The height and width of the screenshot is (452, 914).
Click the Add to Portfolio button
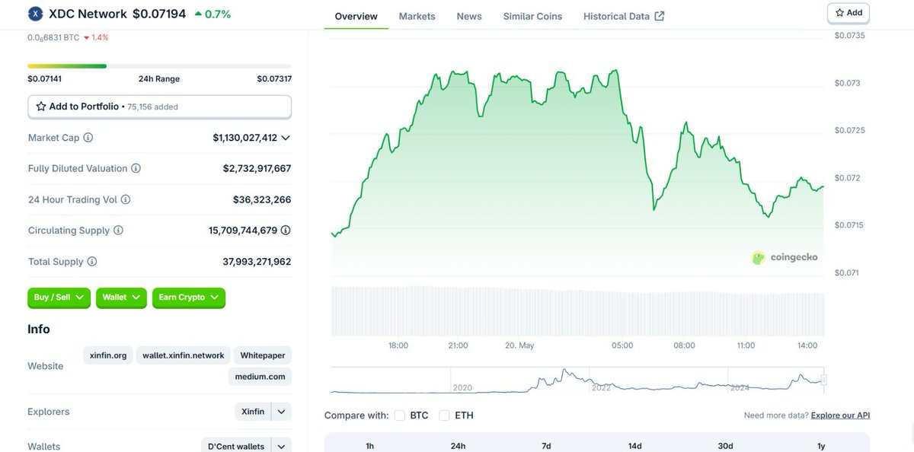pos(159,107)
